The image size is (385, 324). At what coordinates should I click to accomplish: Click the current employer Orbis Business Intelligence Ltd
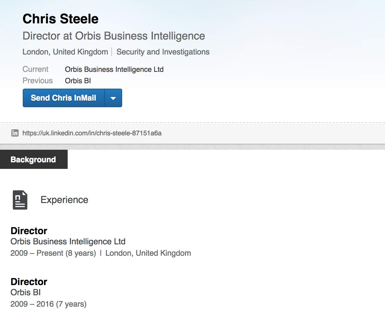point(114,69)
